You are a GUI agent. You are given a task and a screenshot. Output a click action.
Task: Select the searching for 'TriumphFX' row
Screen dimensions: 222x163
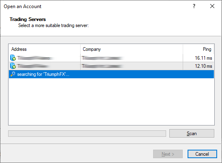point(111,74)
